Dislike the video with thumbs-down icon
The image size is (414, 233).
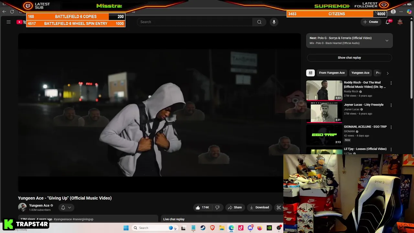[217, 207]
